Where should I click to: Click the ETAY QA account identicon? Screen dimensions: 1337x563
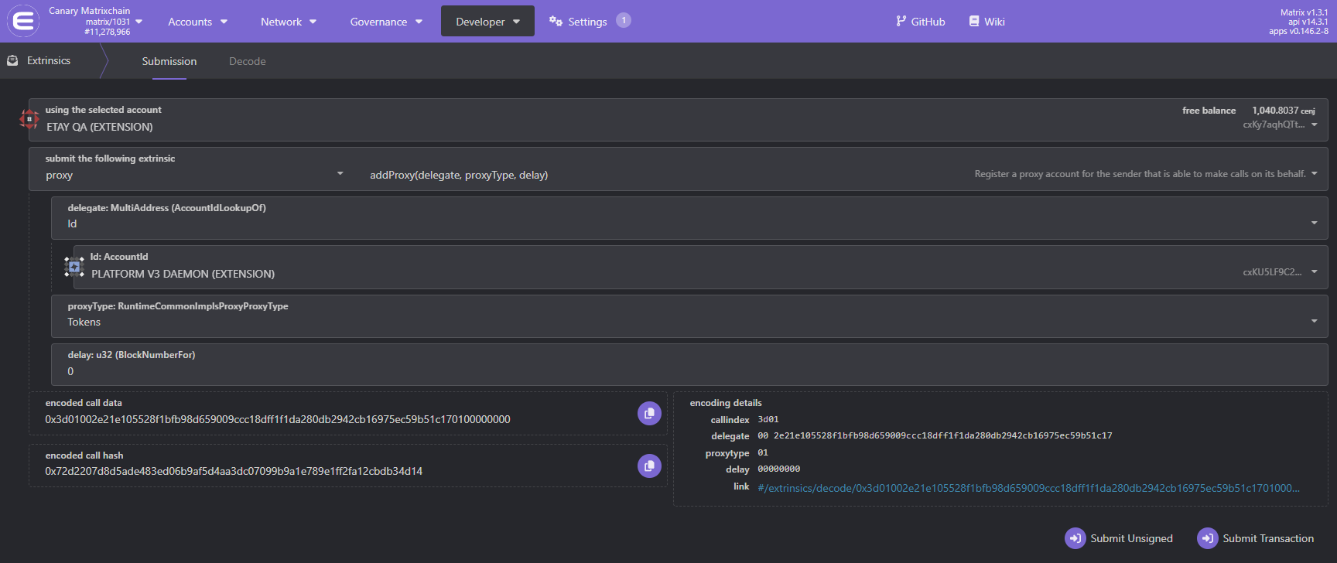(x=29, y=119)
